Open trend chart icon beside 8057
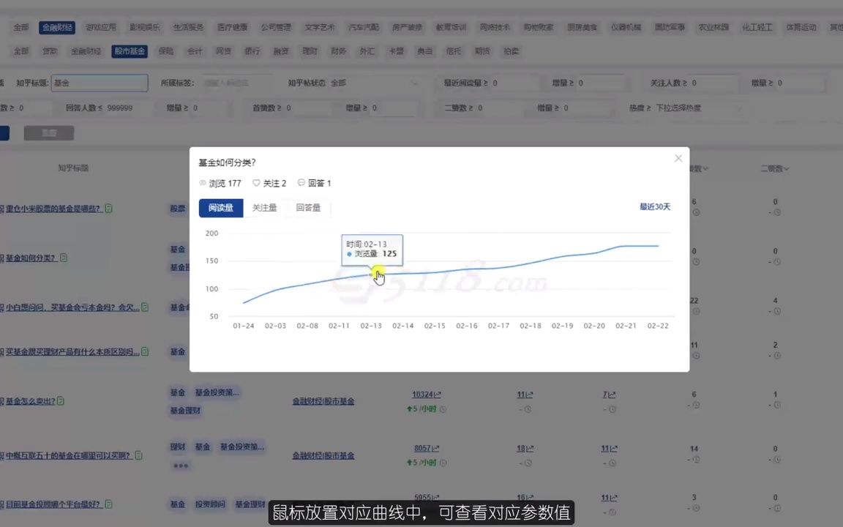The width and height of the screenshot is (843, 527). pos(435,449)
